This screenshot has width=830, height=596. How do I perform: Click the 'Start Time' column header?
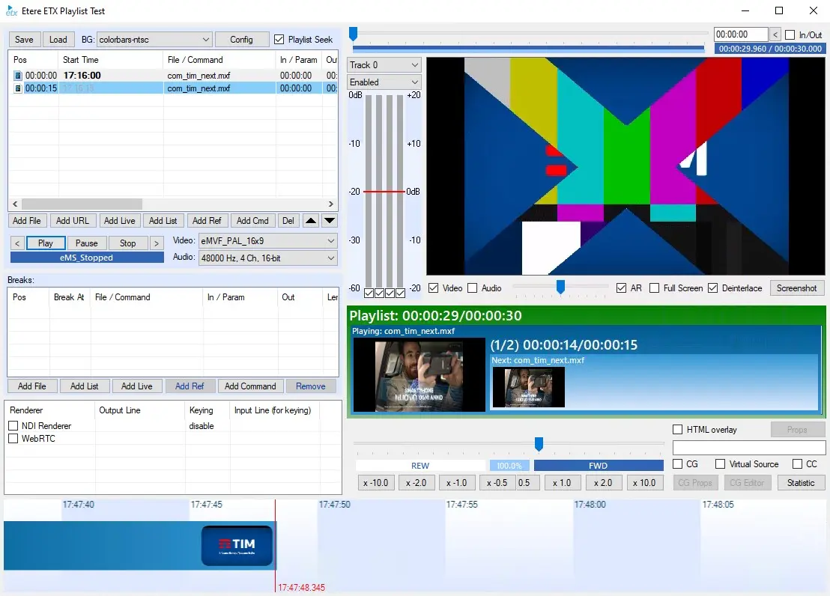tap(81, 60)
